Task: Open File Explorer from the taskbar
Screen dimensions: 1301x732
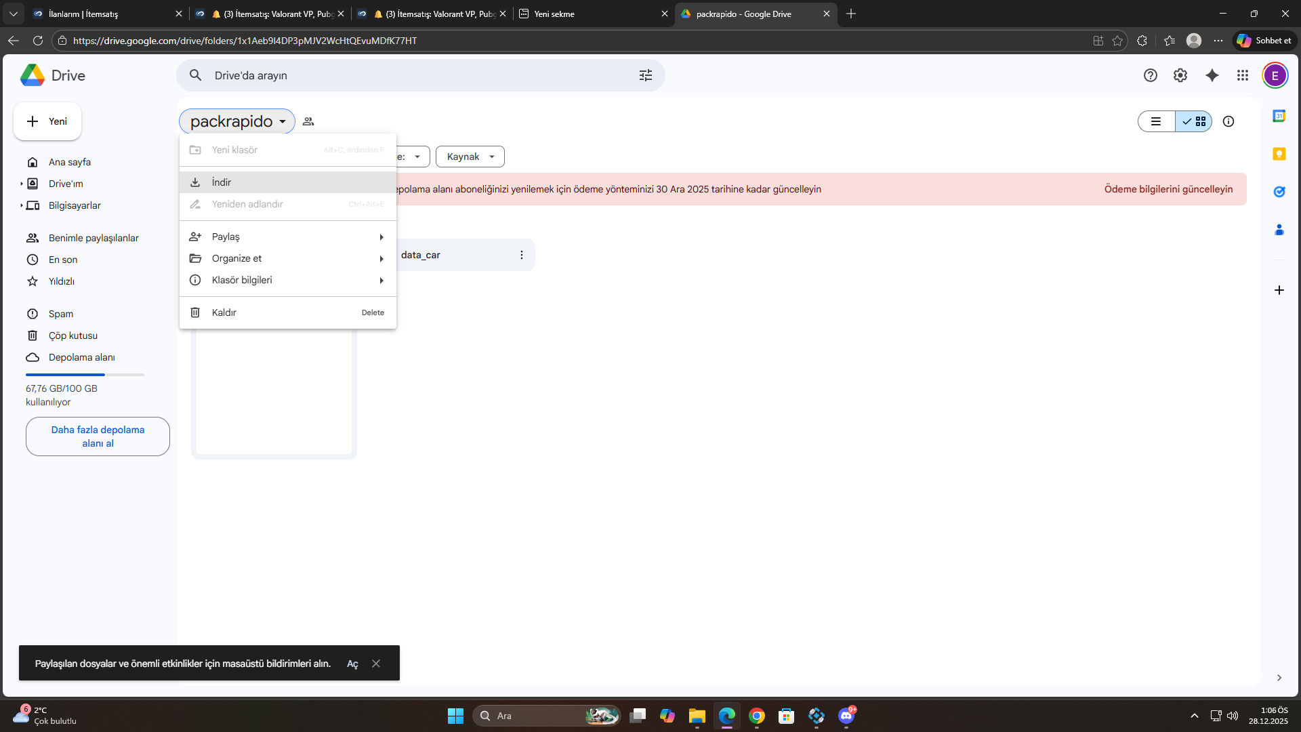Action: pyautogui.click(x=697, y=716)
